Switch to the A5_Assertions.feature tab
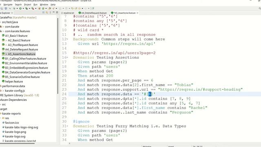This screenshot has height=147, width=261. click(x=125, y=13)
